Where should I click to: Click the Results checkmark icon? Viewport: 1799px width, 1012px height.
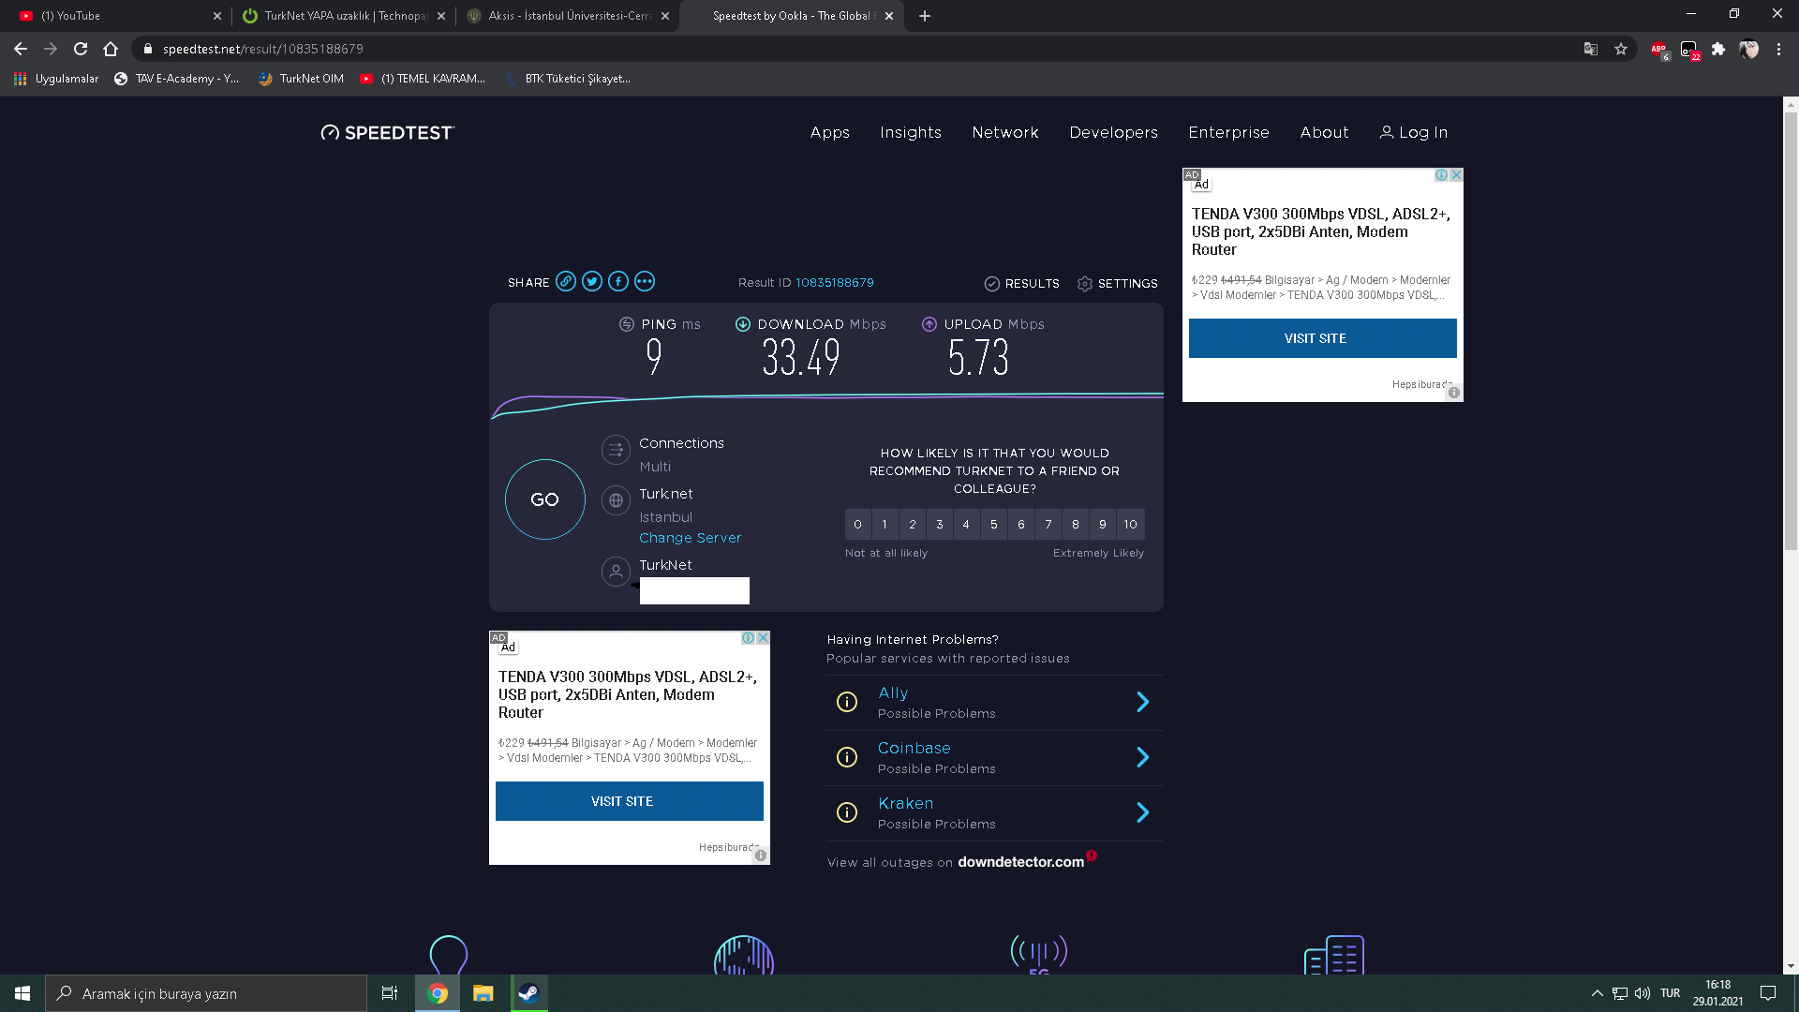click(992, 283)
